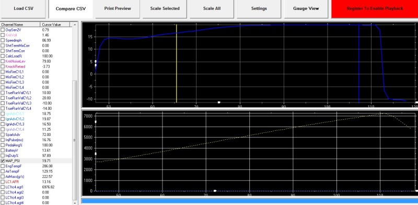The width and height of the screenshot is (418, 205).
Task: Switch to Gauge View
Action: [306, 8]
